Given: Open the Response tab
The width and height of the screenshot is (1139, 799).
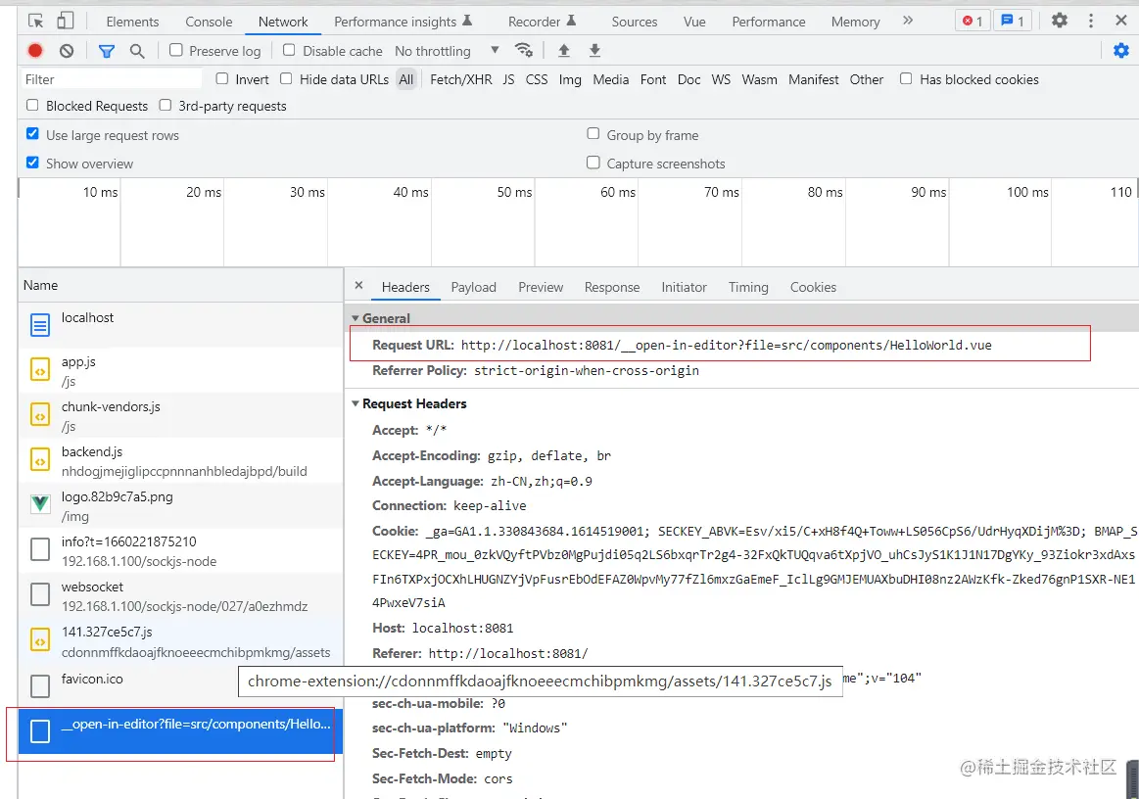Looking at the screenshot, I should (x=612, y=287).
